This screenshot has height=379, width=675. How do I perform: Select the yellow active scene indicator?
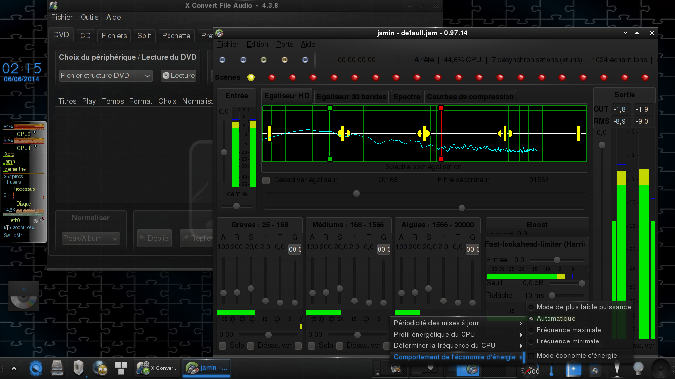point(251,77)
